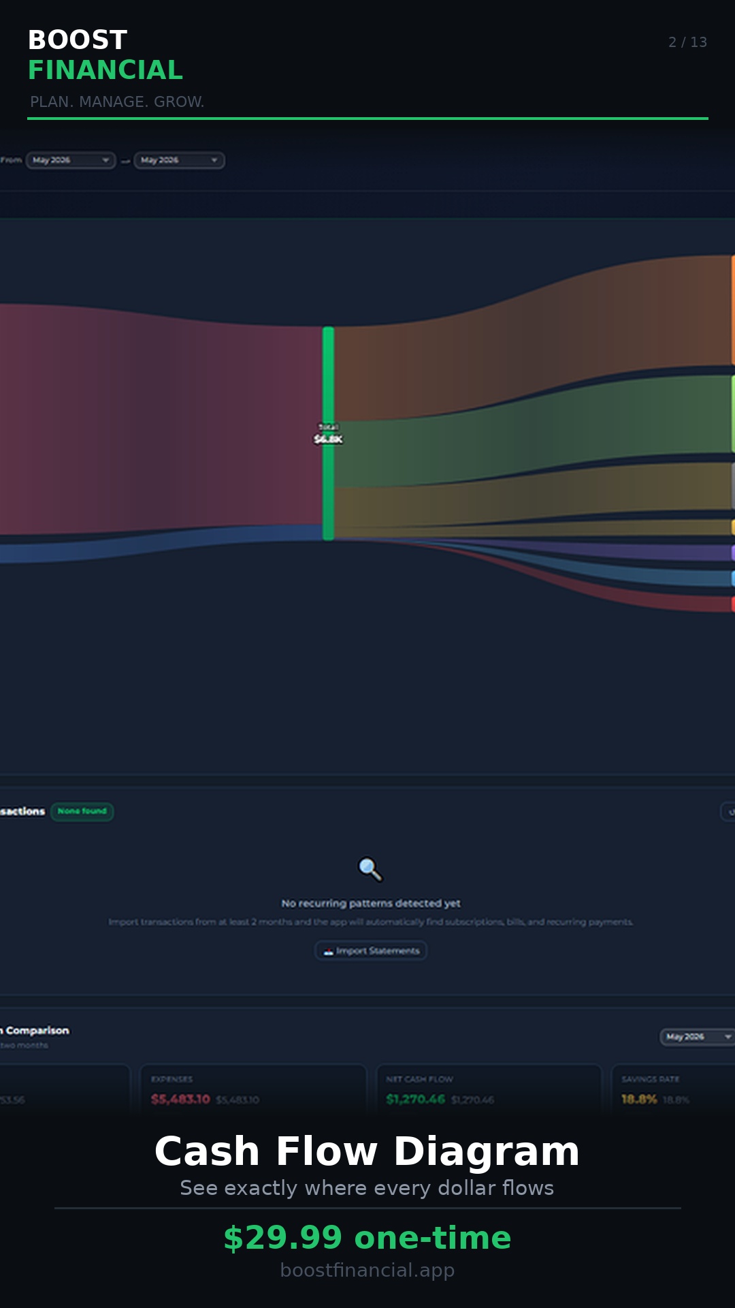Click the text No recurring patterns detected yet

click(x=371, y=903)
